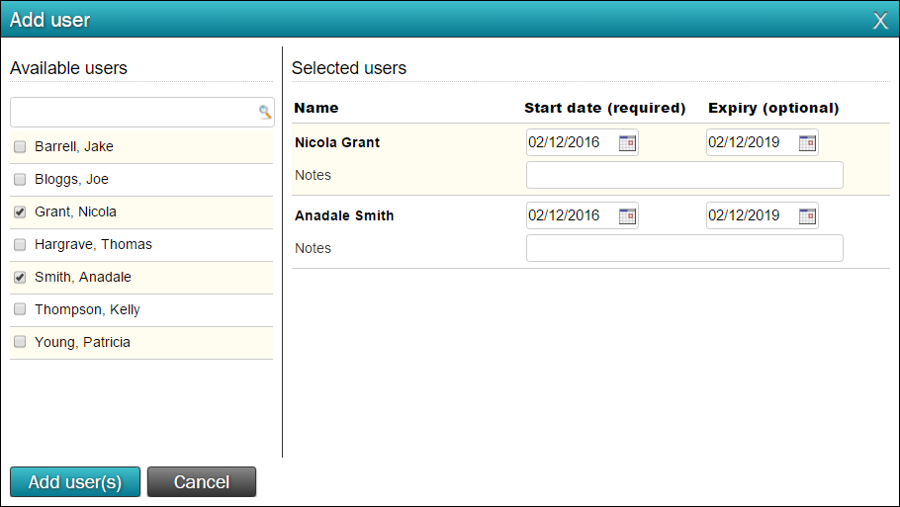900x507 pixels.
Task: Open calendar for Nicola Grant start date
Action: (x=627, y=142)
